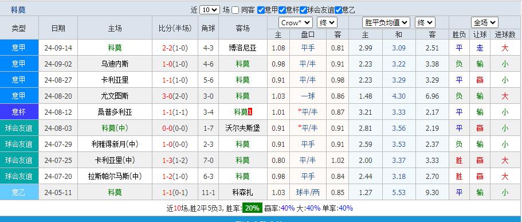The width and height of the screenshot is (522, 222).
Task: Click the 让球 column header
Action: [x=480, y=34]
